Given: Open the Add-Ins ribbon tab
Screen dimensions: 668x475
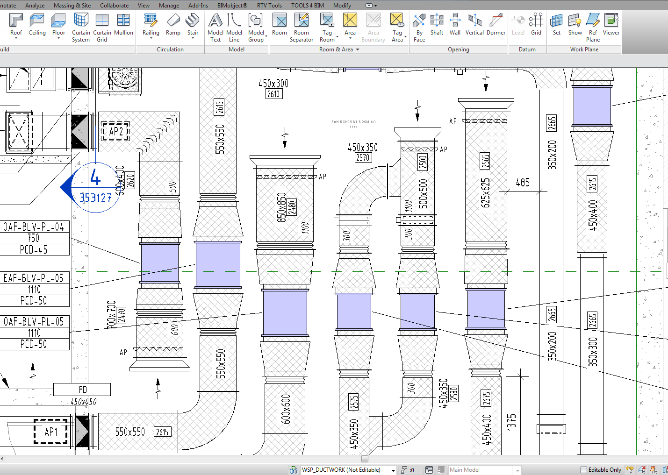Looking at the screenshot, I should point(198,5).
